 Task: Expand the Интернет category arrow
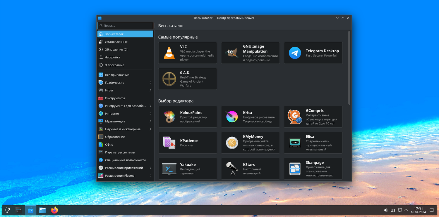[150, 114]
